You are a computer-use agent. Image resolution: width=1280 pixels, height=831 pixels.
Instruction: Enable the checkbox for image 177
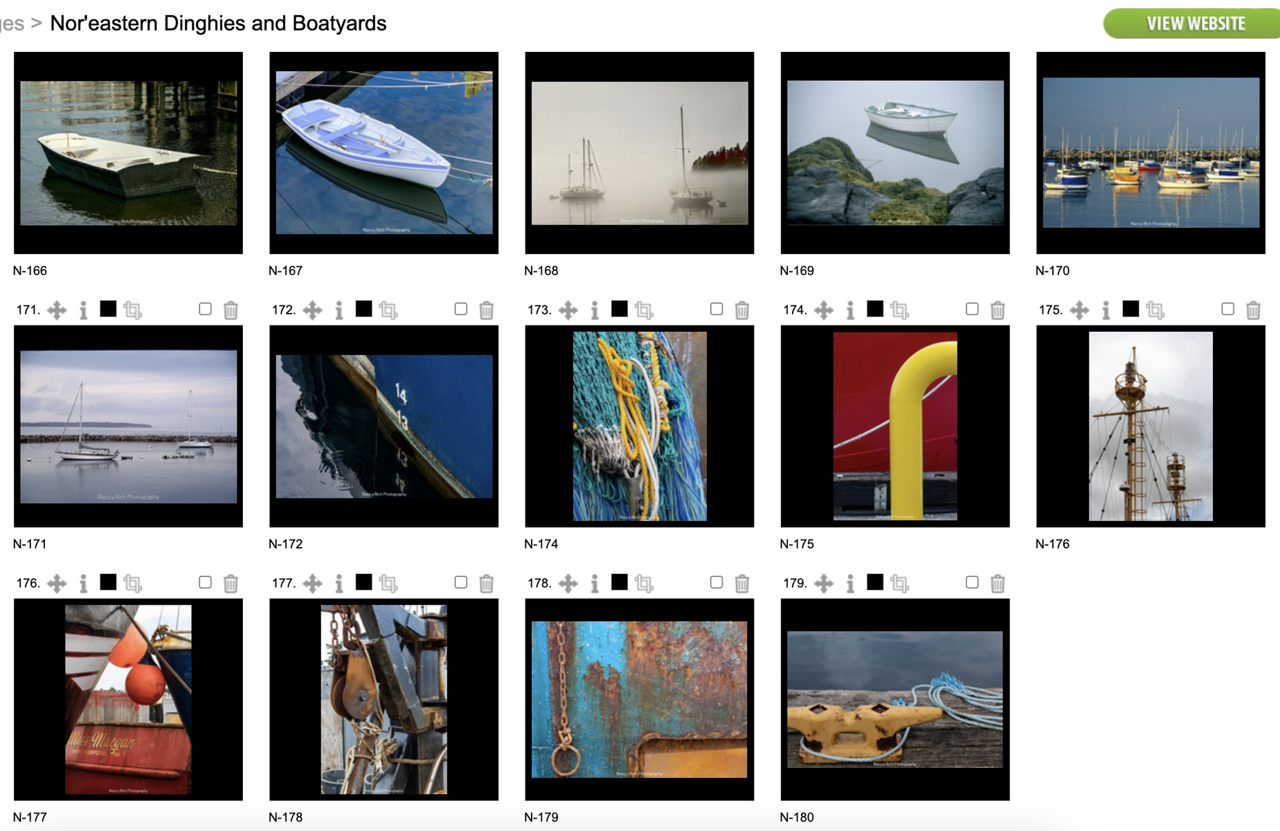point(461,582)
